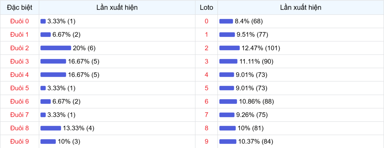Click the Loto 2 bar showing 12.47%
This screenshot has width=384, height=148.
click(x=229, y=48)
